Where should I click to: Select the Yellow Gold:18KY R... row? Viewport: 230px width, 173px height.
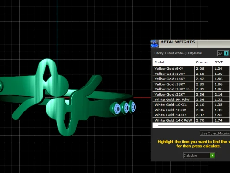click(x=191, y=89)
